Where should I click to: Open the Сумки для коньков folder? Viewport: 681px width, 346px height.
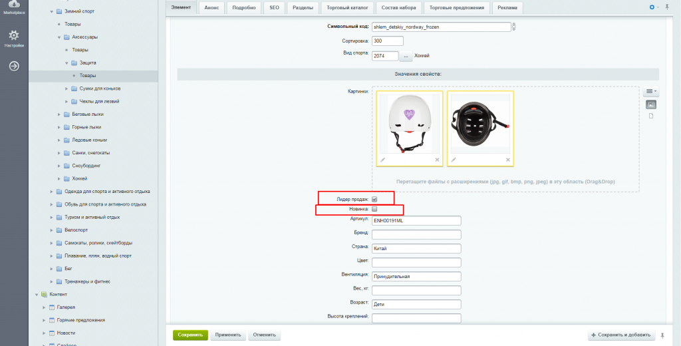coord(100,88)
